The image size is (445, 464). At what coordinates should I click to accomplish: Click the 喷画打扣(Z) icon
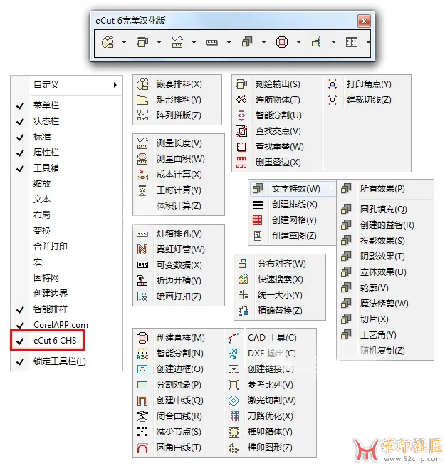(x=142, y=297)
